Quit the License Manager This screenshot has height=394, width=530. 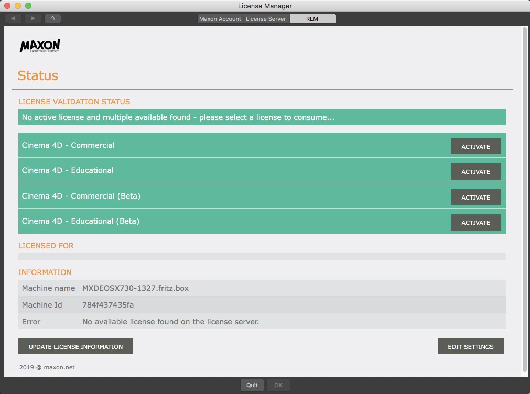(252, 385)
